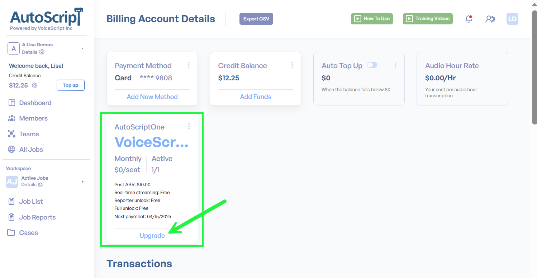The height and width of the screenshot is (278, 537).
Task: Toggle the Auto Top Up switch
Action: click(372, 65)
